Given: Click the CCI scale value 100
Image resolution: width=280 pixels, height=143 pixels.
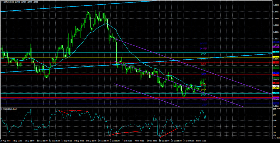Looking at the screenshot, I should [x=275, y=114].
